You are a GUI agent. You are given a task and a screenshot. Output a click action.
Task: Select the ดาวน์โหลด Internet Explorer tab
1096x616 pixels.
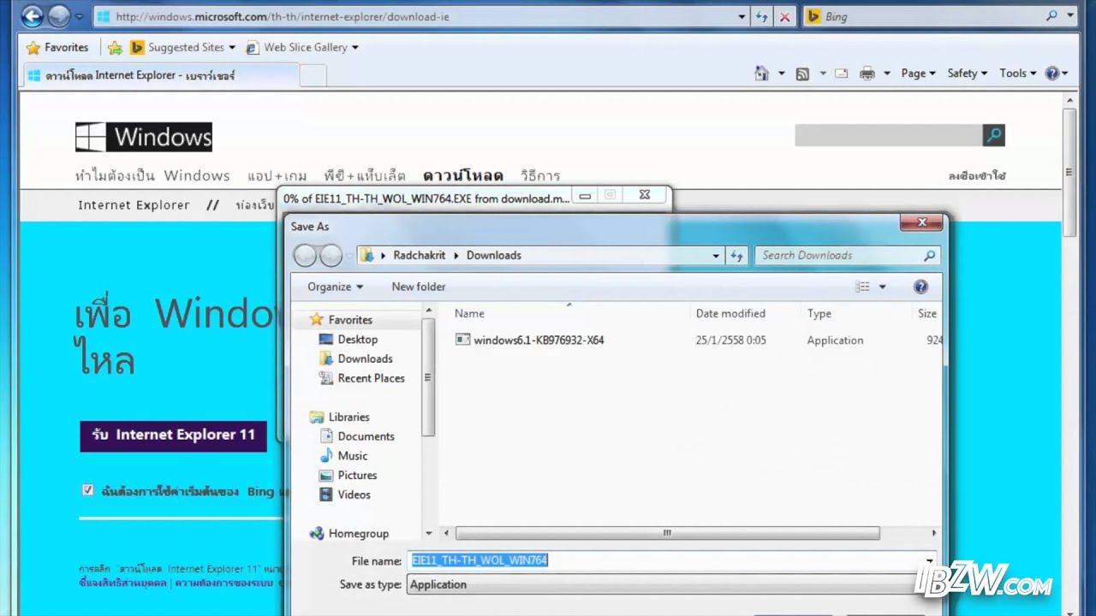pos(160,75)
